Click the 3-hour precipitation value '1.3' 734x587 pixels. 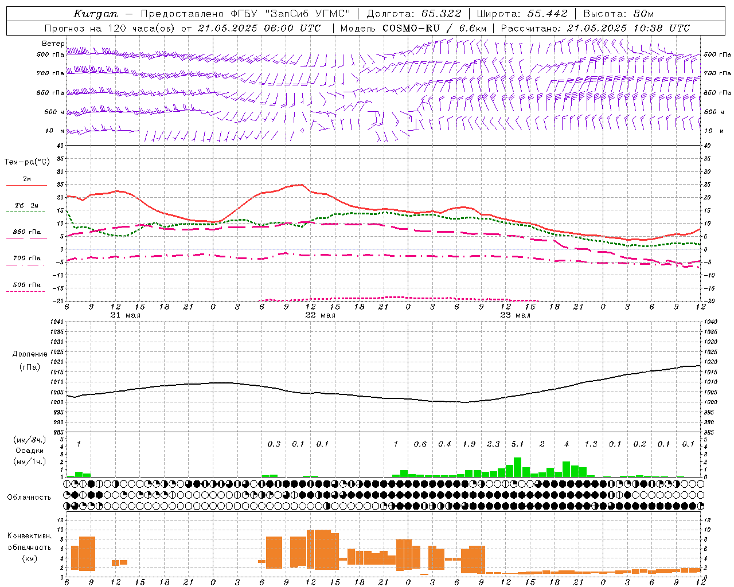[x=591, y=444]
